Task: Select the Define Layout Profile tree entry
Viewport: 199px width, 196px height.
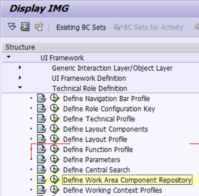Action: pos(95,139)
